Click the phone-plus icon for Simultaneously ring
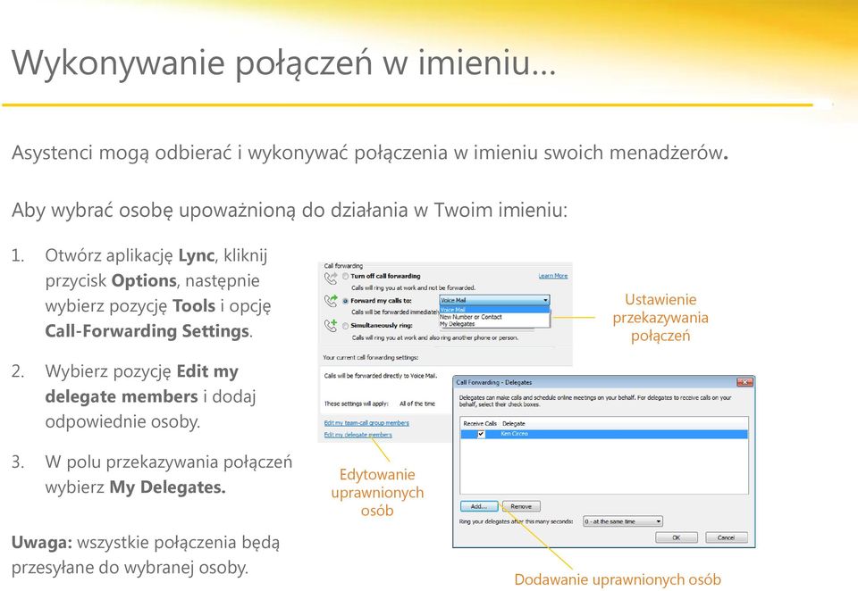Image resolution: width=858 pixels, height=591 pixels. [331, 325]
